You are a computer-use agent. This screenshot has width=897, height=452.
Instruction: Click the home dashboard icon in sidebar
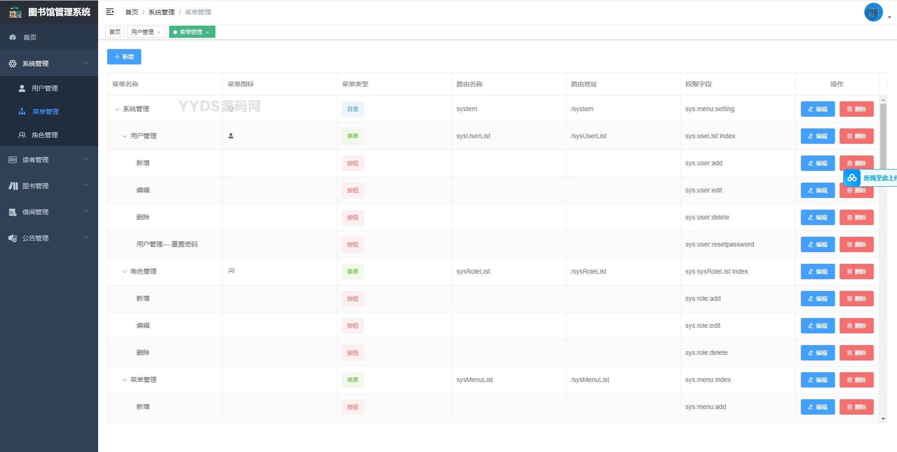point(13,37)
